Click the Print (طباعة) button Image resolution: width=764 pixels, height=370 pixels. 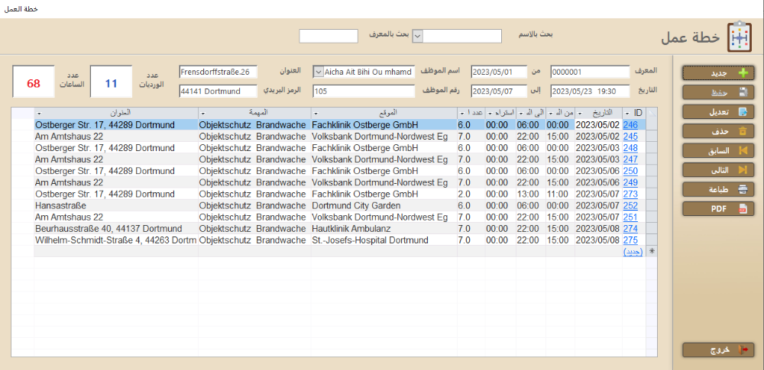click(x=718, y=189)
